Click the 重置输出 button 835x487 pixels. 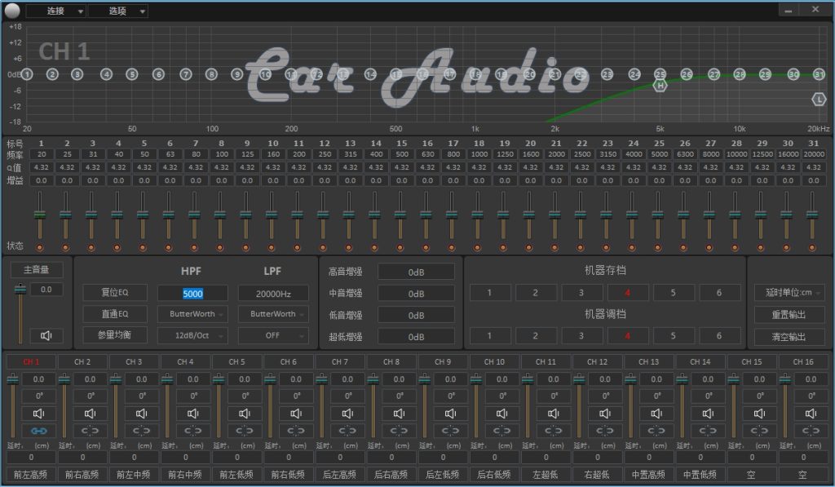[789, 315]
